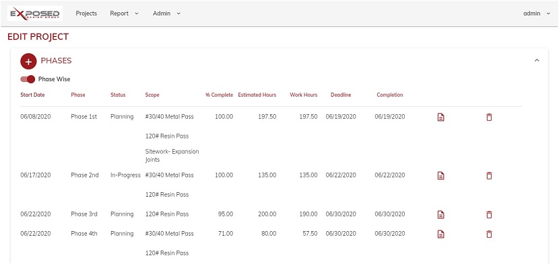This screenshot has width=559, height=264.
Task: Expand the Admin dropdown menu
Action: coord(166,13)
